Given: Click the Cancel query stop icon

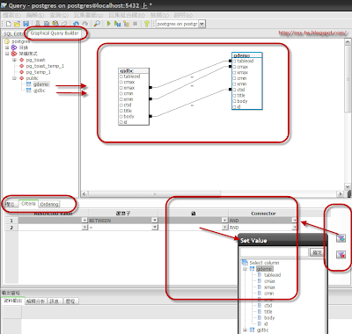Looking at the screenshot, I should (x=136, y=24).
